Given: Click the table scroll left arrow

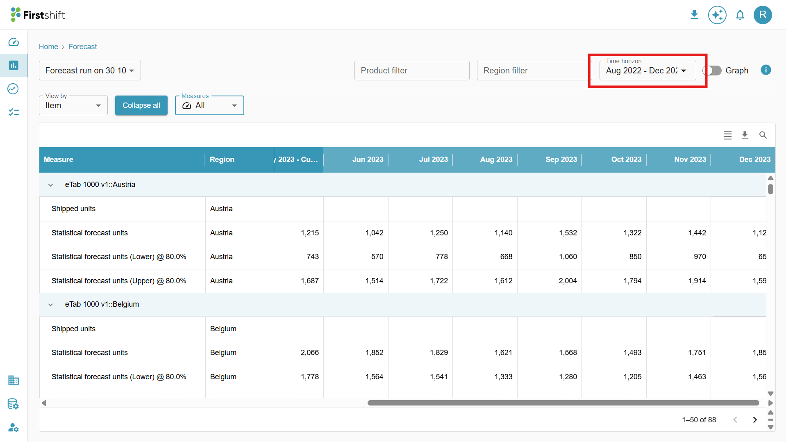Looking at the screenshot, I should click(44, 403).
